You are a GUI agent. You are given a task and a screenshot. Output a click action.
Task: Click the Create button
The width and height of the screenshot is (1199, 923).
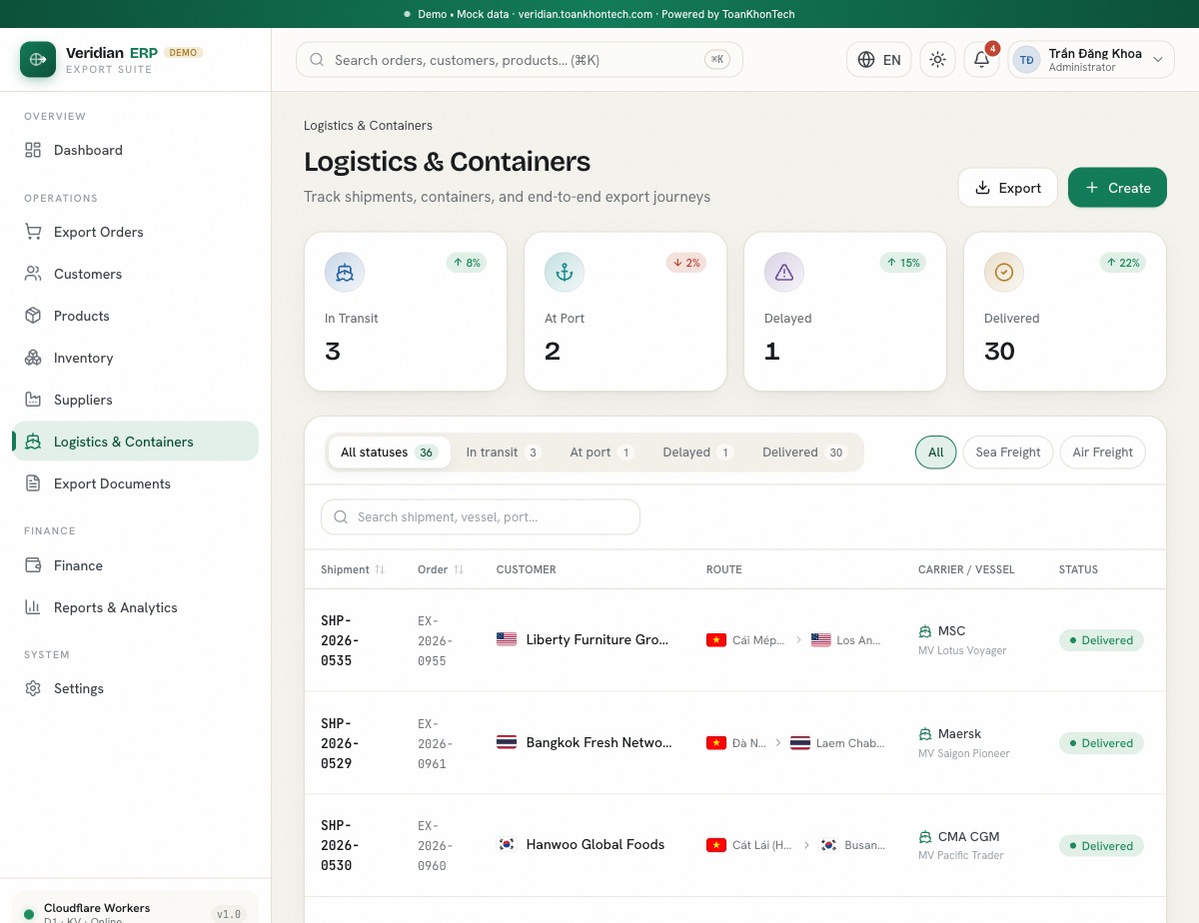coord(1117,188)
